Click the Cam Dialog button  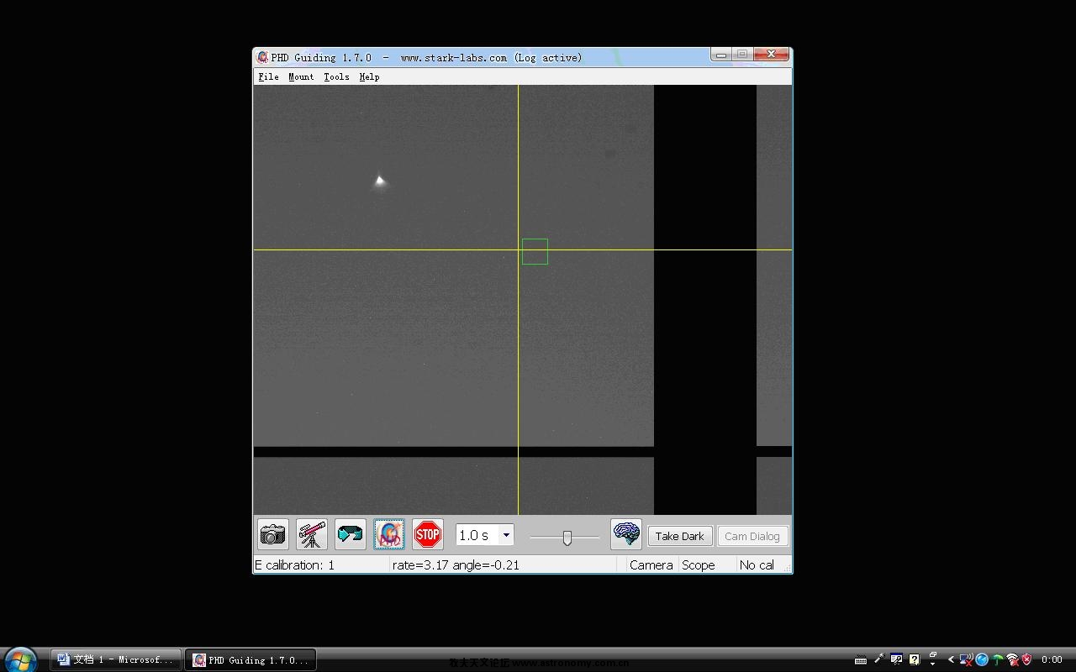click(752, 536)
